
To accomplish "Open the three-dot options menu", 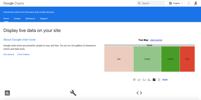I will pyautogui.click(x=189, y=3).
